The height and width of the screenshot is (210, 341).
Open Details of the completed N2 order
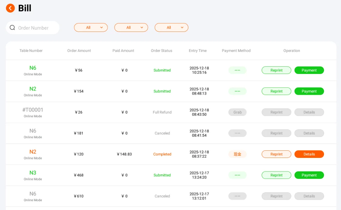(x=309, y=154)
